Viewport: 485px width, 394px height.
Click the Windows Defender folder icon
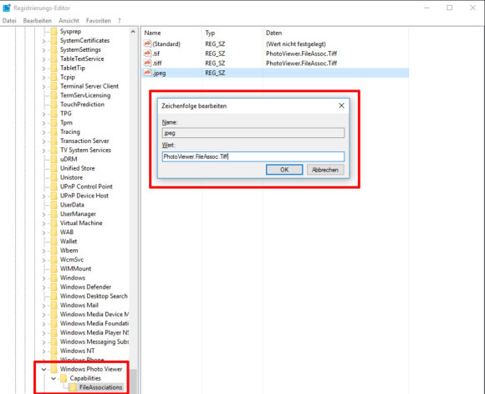(54, 287)
